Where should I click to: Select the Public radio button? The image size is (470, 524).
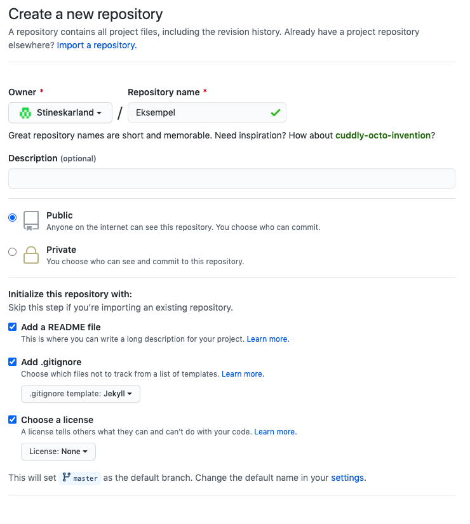pos(12,218)
